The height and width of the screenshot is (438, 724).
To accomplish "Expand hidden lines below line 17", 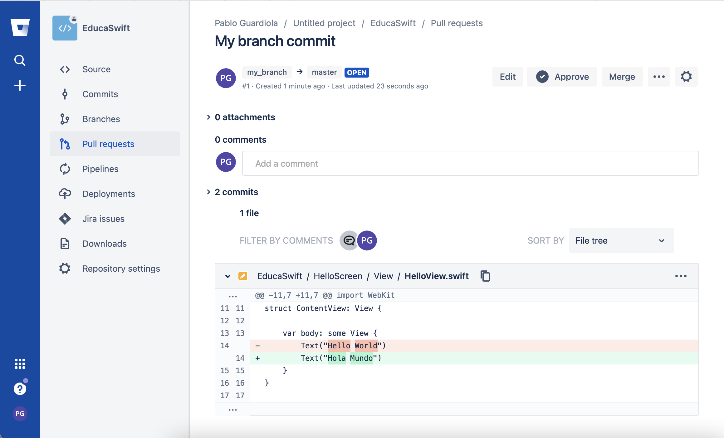I will pyautogui.click(x=232, y=410).
